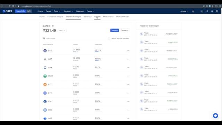
Task: Click the ADA coin icon
Action: [x=45, y=59]
